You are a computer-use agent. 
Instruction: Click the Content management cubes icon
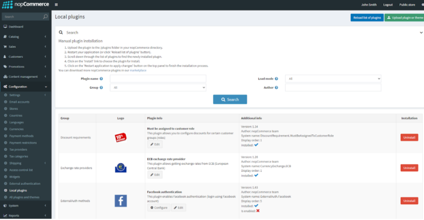[x=5, y=77]
